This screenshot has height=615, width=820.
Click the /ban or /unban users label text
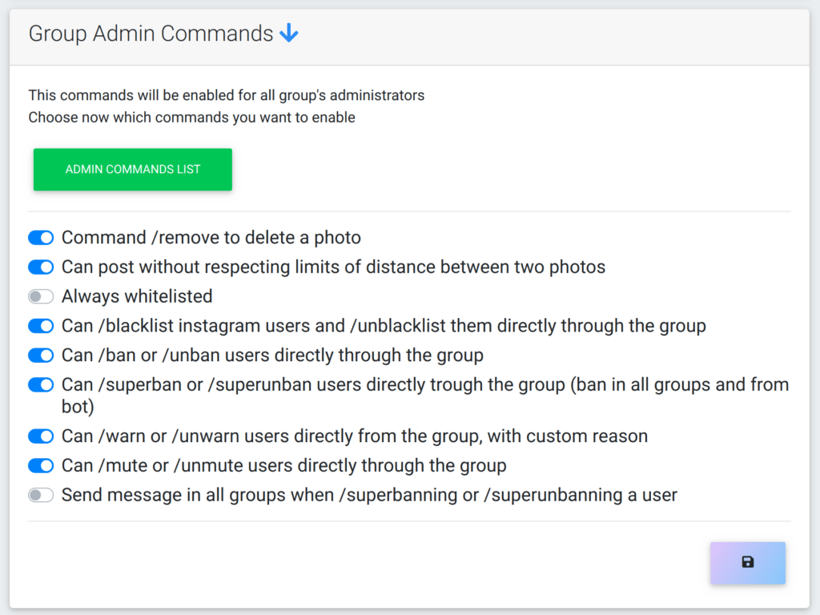(272, 355)
